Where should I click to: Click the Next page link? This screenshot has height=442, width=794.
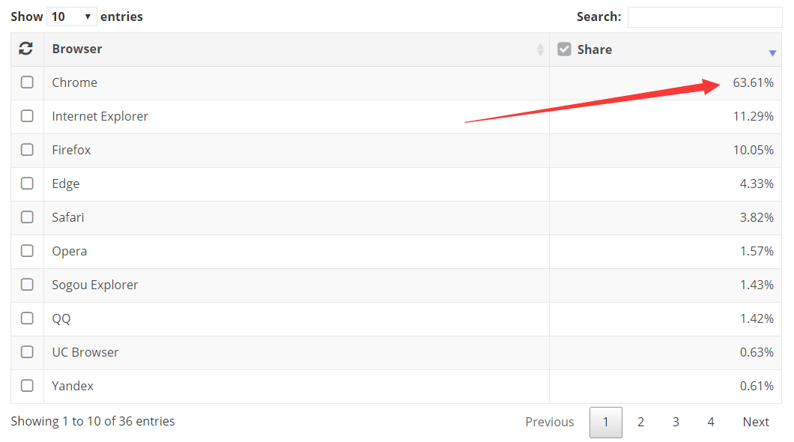[756, 422]
